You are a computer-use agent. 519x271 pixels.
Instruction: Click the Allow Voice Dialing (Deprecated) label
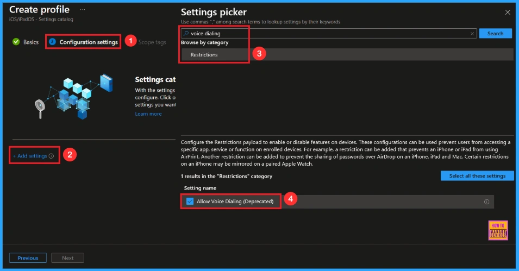[235, 201]
